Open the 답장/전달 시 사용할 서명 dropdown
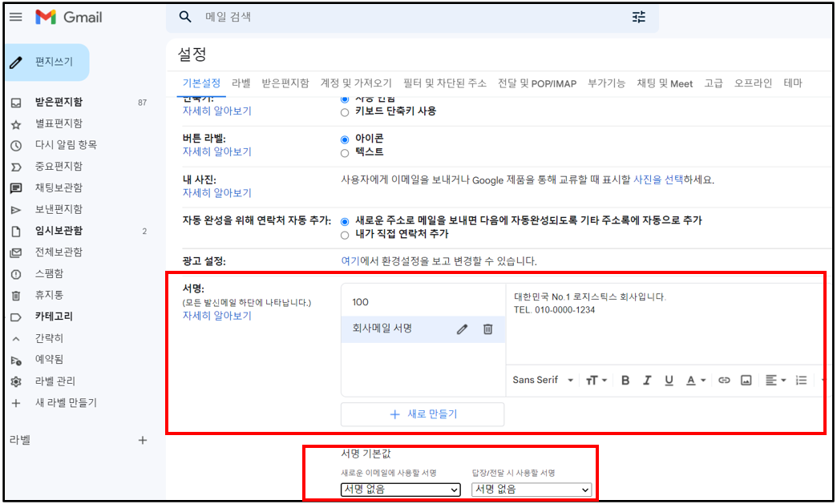Image resolution: width=837 pixels, height=504 pixels. (x=531, y=490)
